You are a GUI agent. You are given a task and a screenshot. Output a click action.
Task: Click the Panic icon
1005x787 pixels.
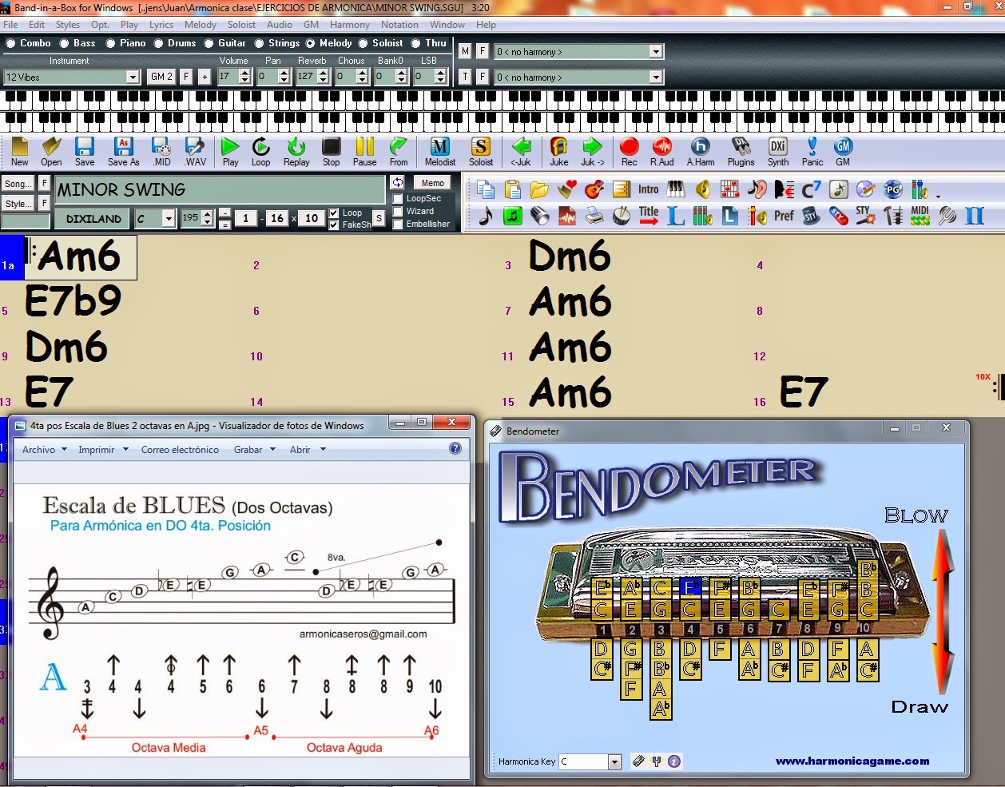(812, 151)
